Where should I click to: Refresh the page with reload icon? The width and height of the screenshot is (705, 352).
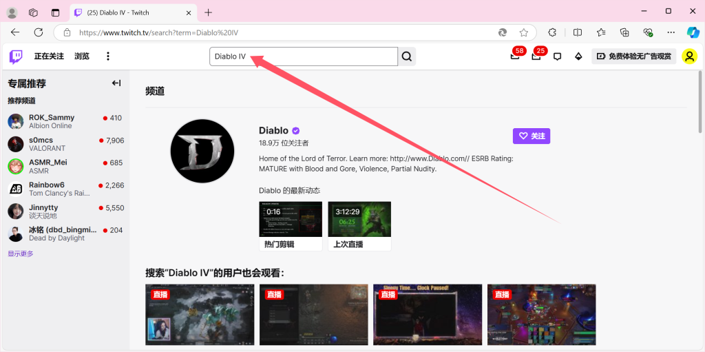coord(39,32)
